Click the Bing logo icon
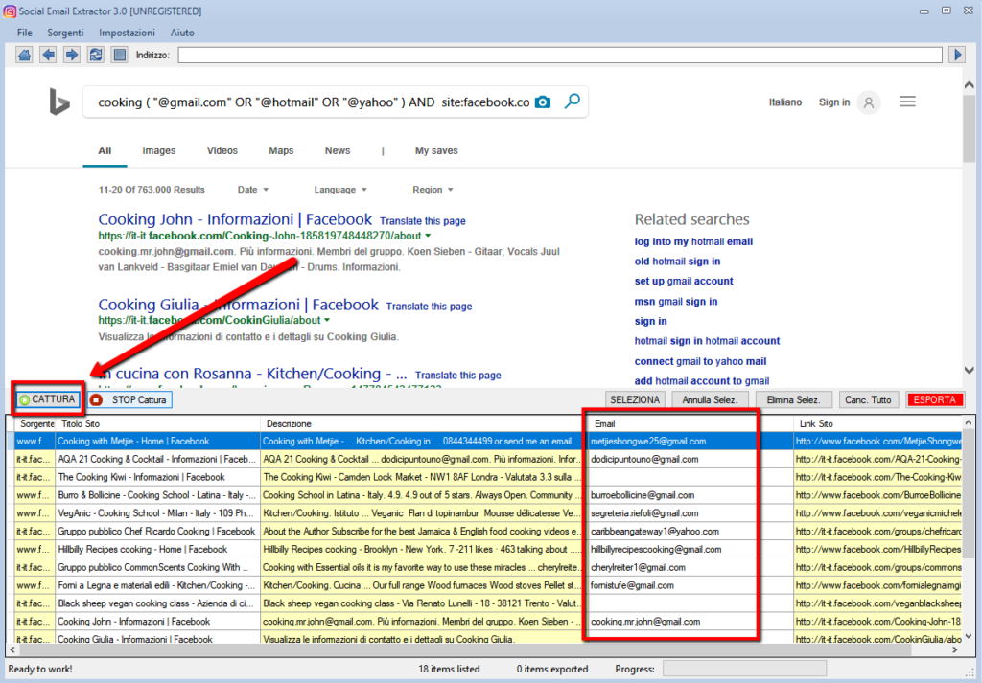Screen dimensions: 982x683 pos(59,102)
